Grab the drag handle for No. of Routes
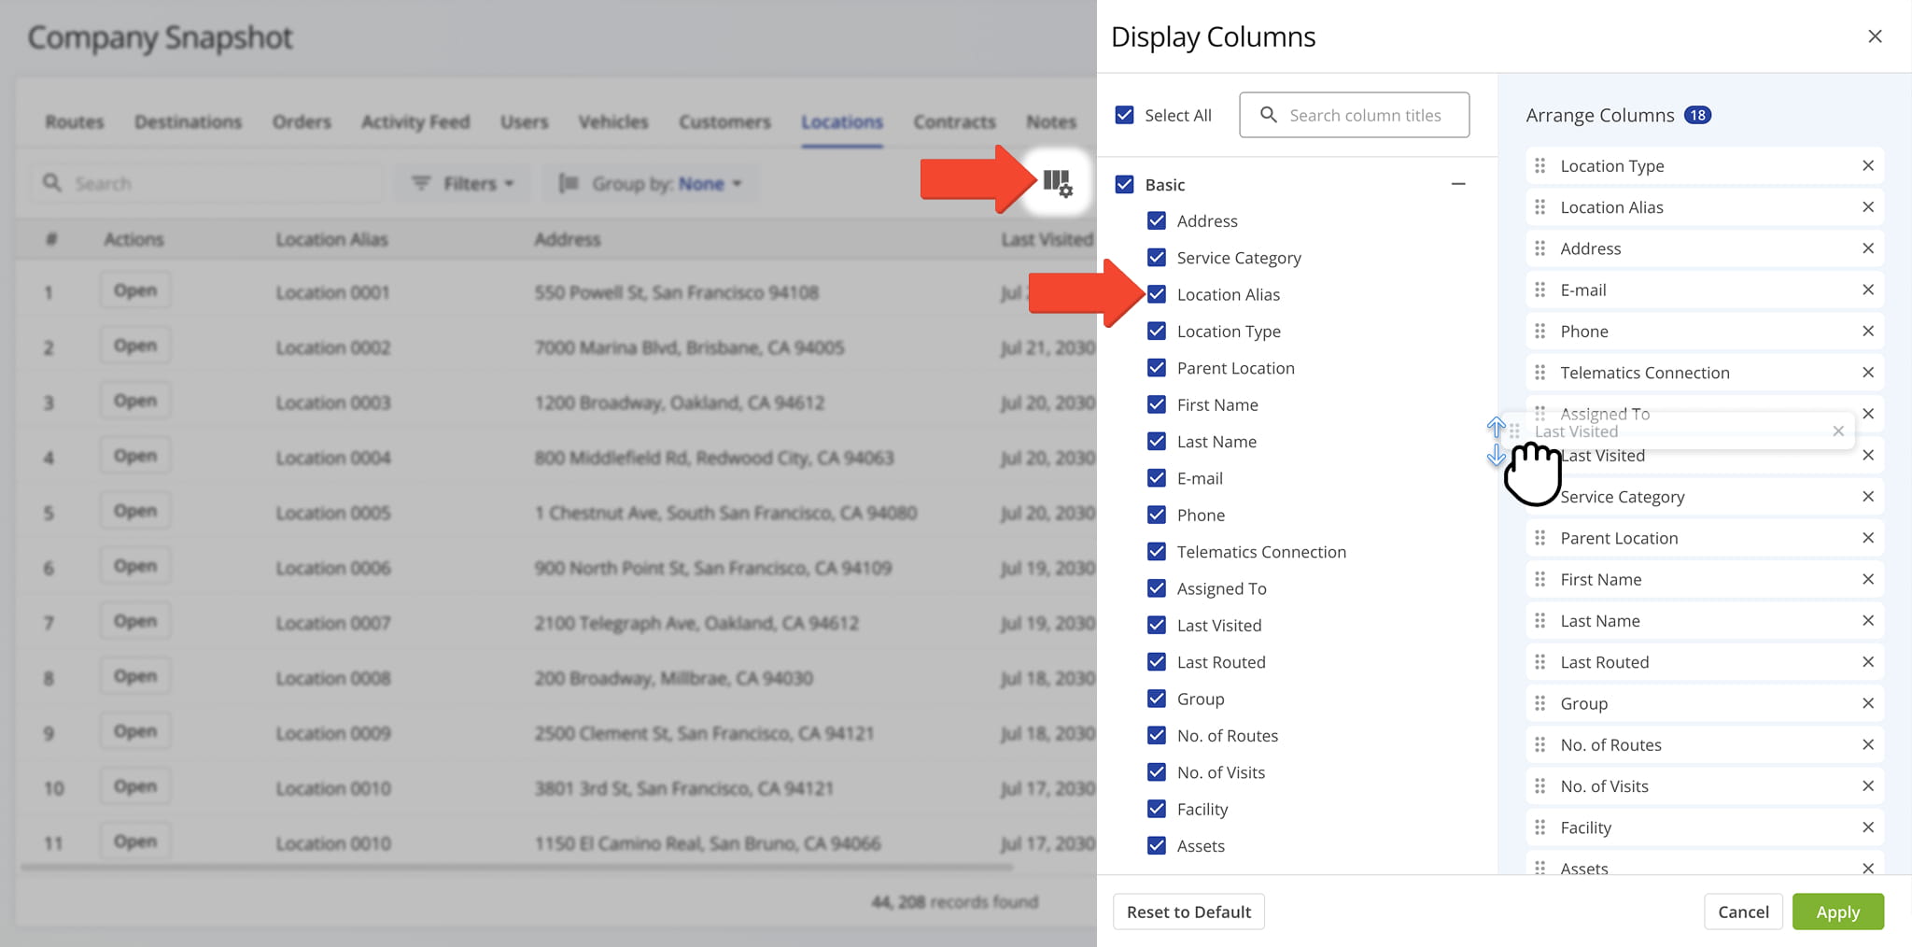This screenshot has width=1912, height=947. point(1539,744)
